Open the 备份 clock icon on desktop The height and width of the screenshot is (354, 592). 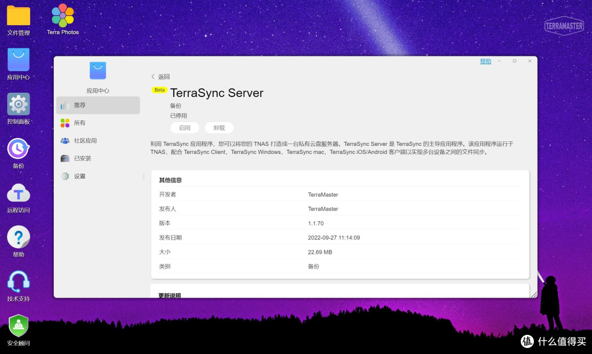point(18,149)
